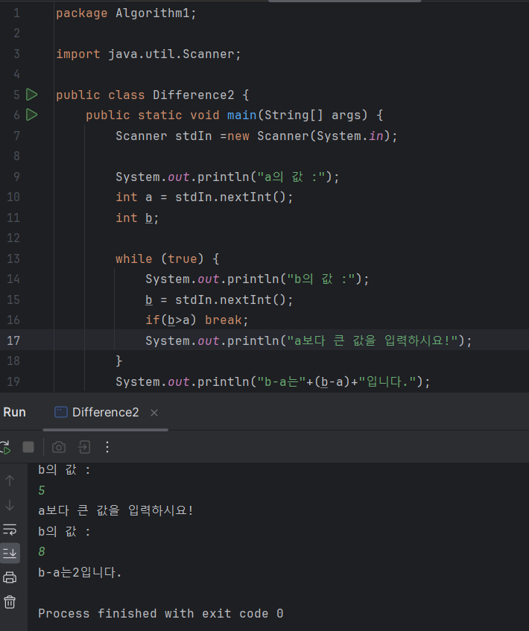Click 'int b;' declaration on line 11
Viewport: 529px width, 631px height.
coord(137,218)
